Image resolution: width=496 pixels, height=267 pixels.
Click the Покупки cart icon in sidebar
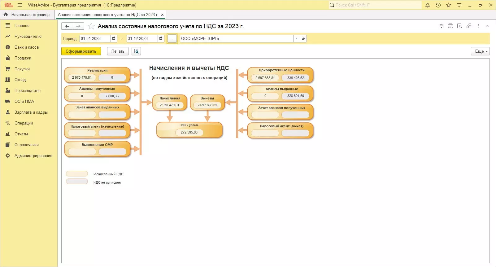tap(8, 69)
